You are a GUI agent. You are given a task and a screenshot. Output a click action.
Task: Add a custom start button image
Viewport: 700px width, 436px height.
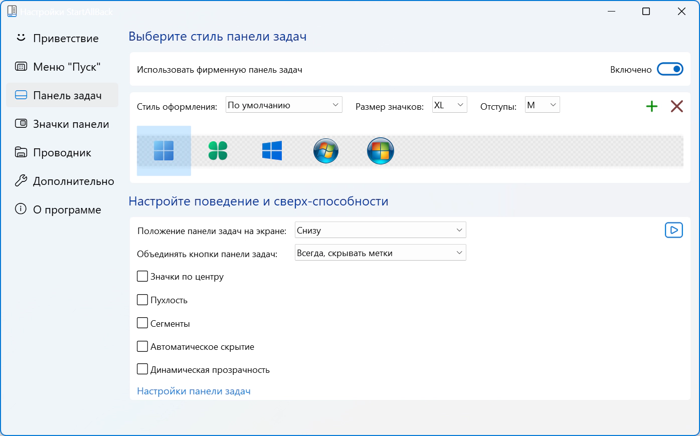652,106
